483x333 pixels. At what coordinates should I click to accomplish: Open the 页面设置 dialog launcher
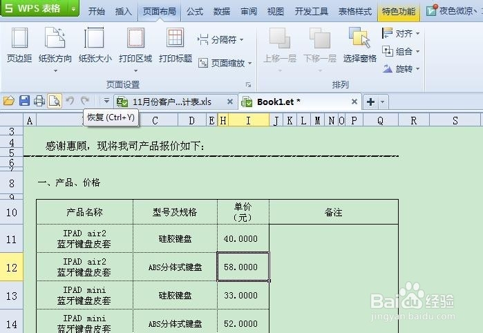[x=248, y=85]
